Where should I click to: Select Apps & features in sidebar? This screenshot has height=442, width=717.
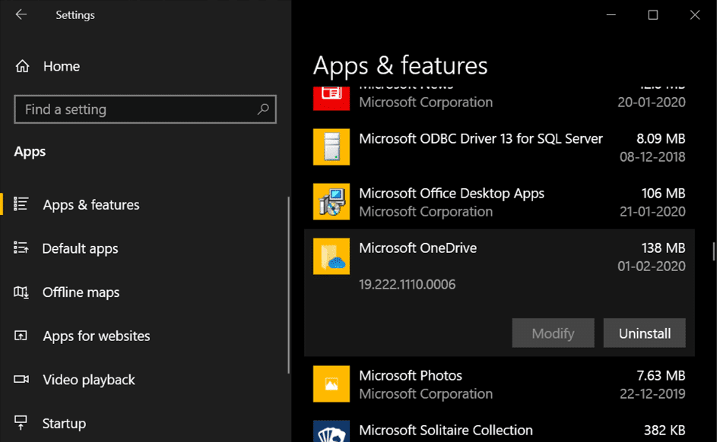point(91,204)
